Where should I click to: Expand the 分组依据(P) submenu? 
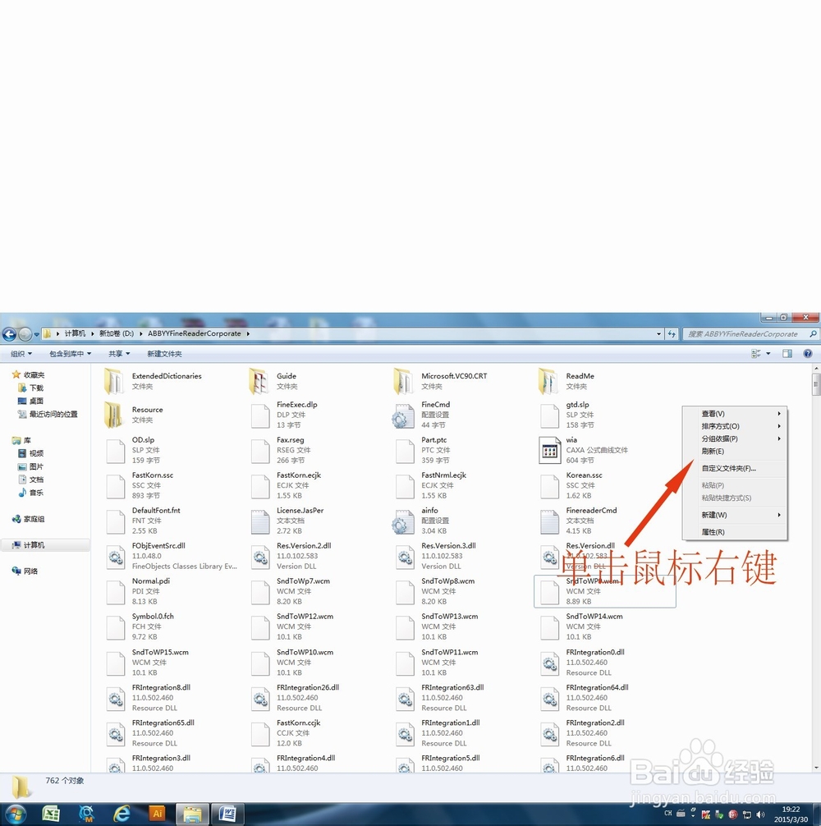pyautogui.click(x=735, y=438)
